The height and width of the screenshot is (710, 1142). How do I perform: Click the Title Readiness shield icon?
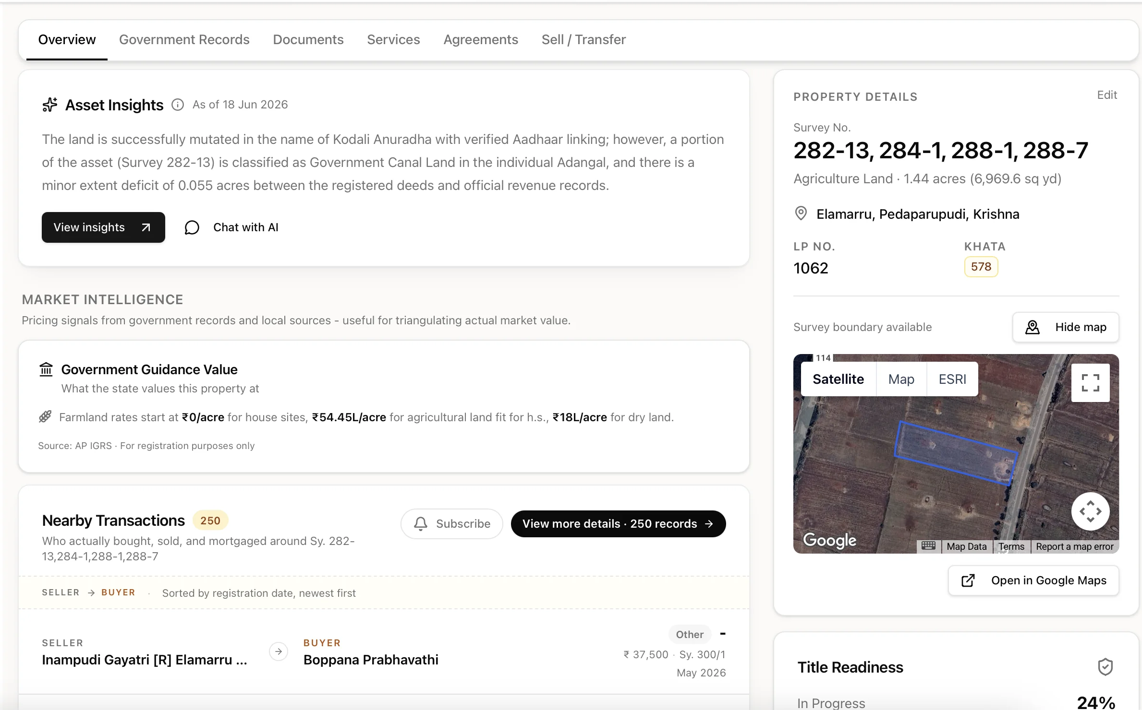(x=1106, y=667)
